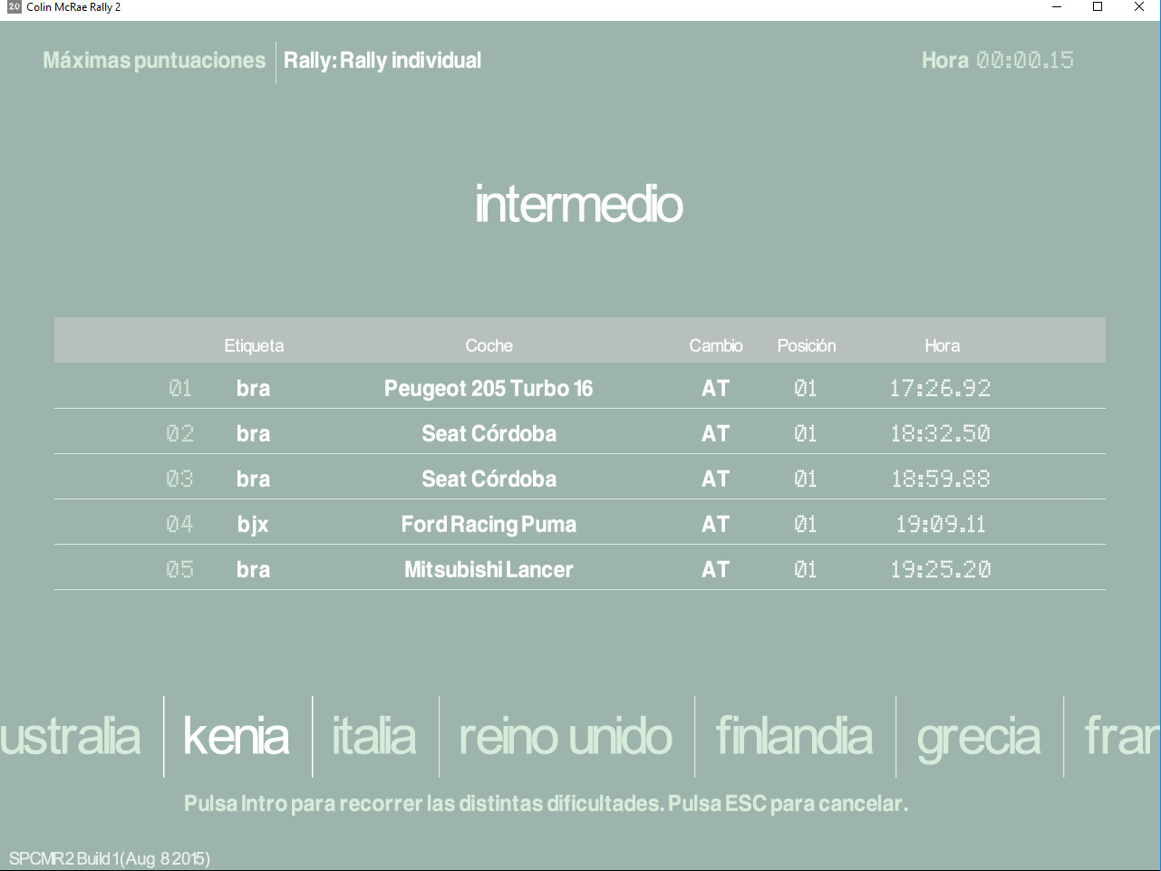
Task: Choose reino unido from the country list
Action: click(566, 736)
